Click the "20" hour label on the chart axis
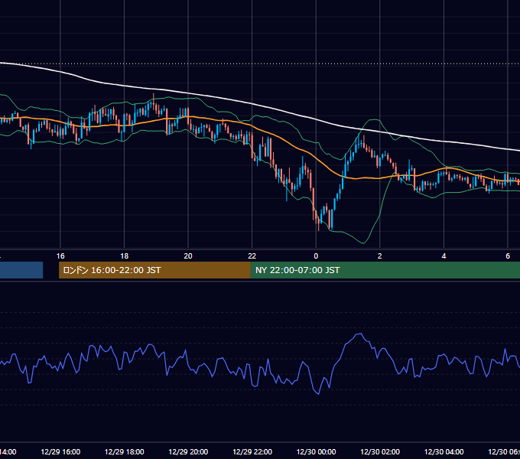 click(188, 256)
